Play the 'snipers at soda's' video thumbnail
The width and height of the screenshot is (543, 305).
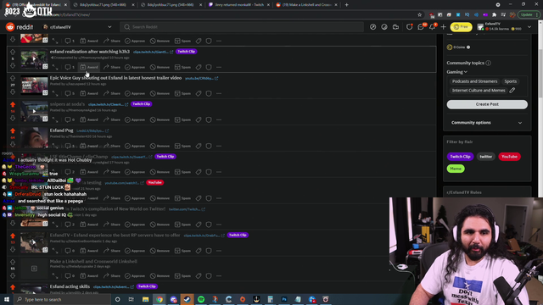(34, 111)
